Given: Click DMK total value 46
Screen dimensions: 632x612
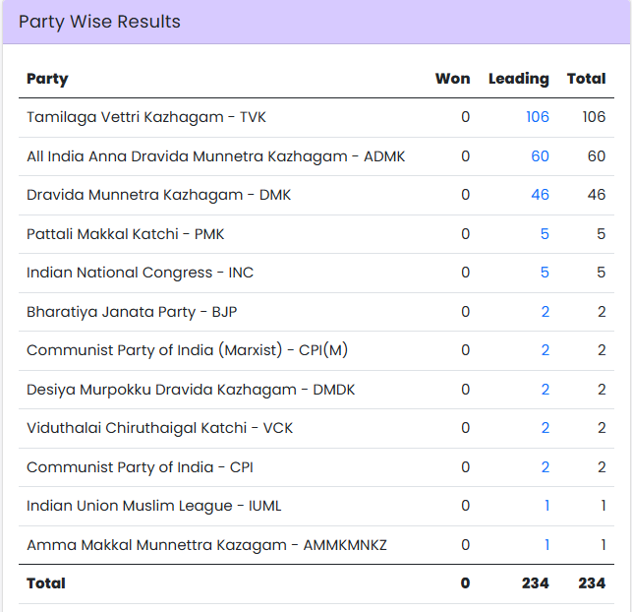Looking at the screenshot, I should pos(597,195).
